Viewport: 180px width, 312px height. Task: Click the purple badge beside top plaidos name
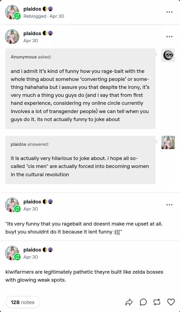point(50,9)
